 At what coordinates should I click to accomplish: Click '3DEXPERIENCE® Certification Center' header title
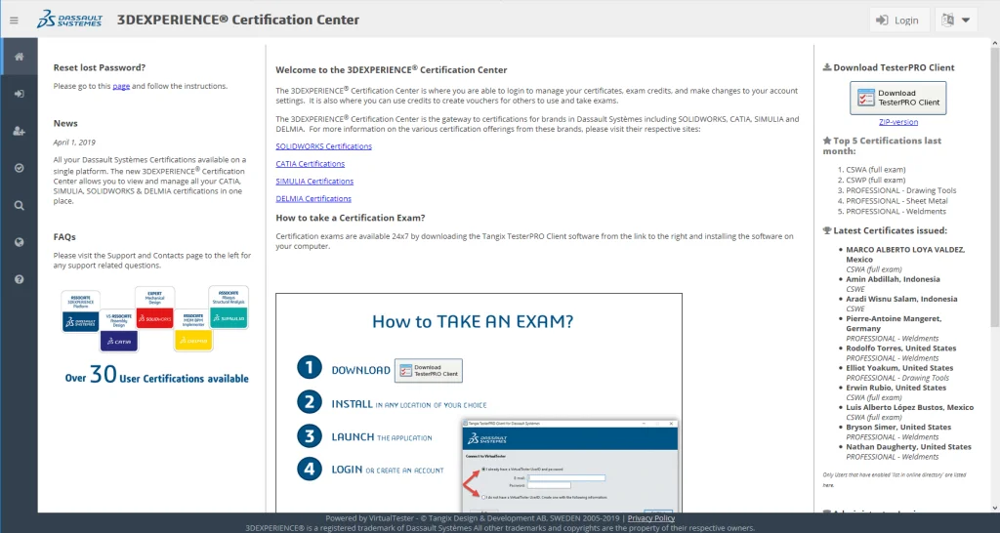(x=238, y=20)
